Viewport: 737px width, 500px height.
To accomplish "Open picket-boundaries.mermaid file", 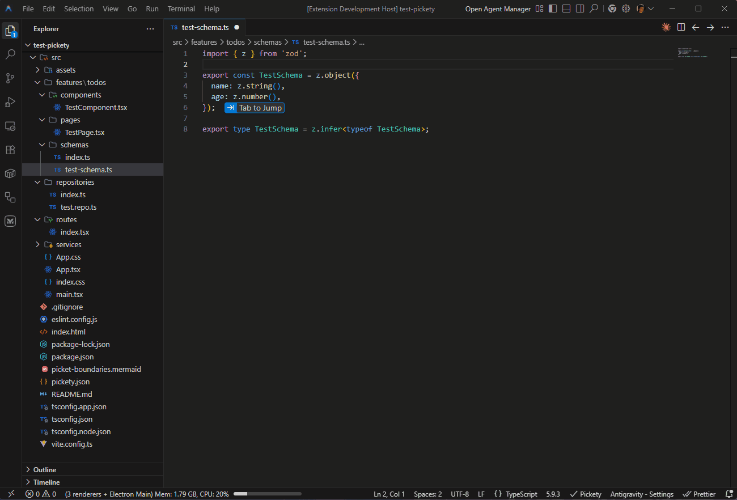I will tap(96, 369).
